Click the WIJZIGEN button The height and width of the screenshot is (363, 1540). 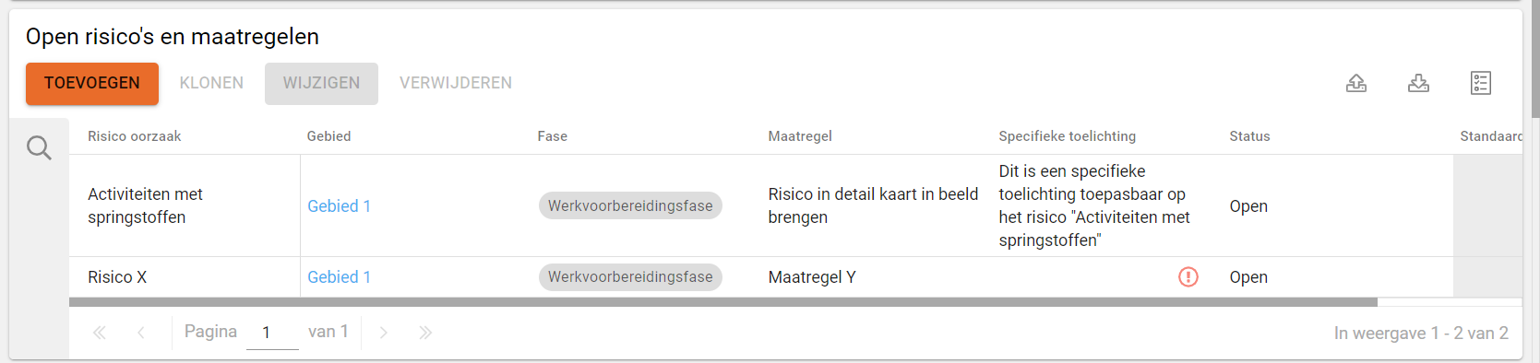(321, 84)
